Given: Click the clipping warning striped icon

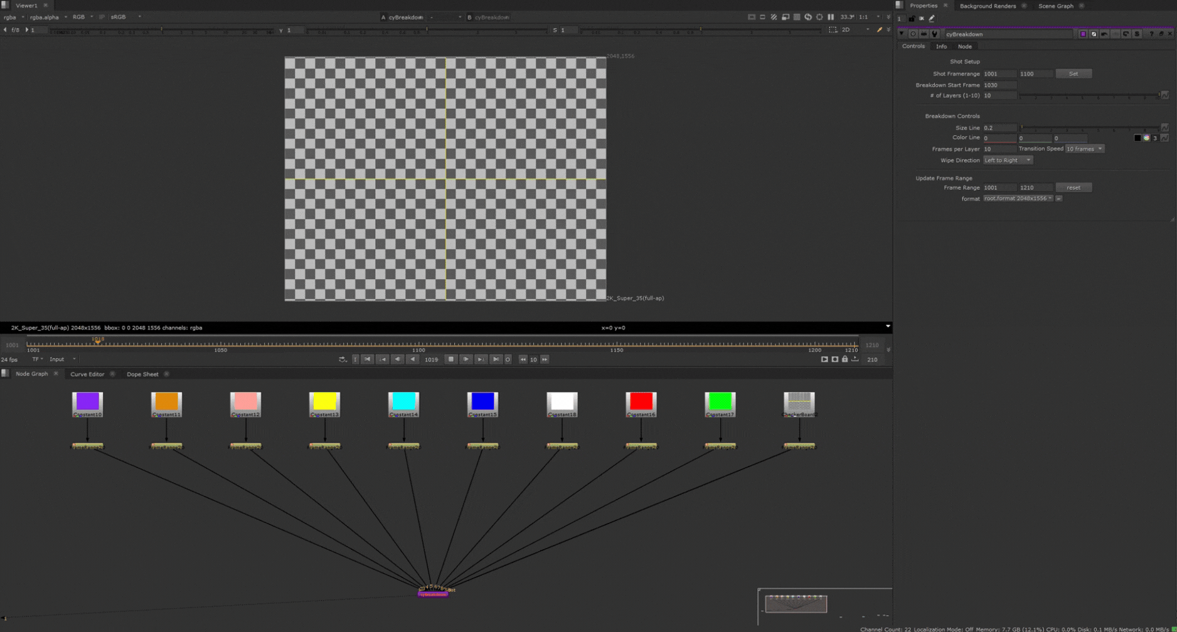Looking at the screenshot, I should pos(774,17).
